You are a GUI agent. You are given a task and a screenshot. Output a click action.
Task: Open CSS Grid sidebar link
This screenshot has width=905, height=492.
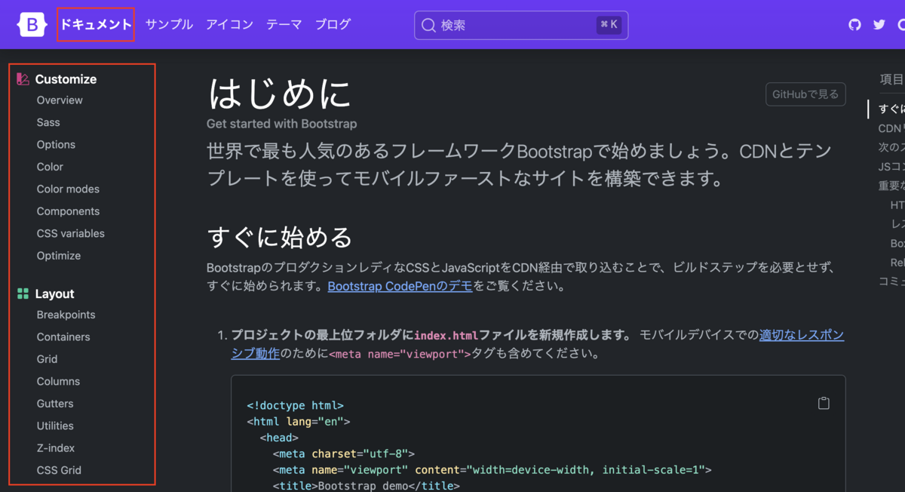(x=59, y=470)
